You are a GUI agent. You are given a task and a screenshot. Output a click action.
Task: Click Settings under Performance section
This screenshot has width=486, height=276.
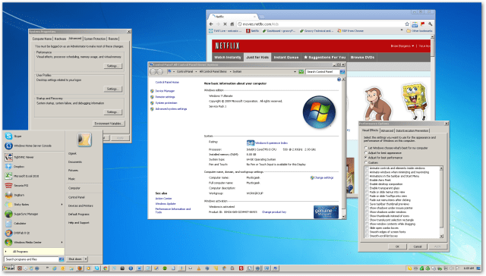[112, 66]
